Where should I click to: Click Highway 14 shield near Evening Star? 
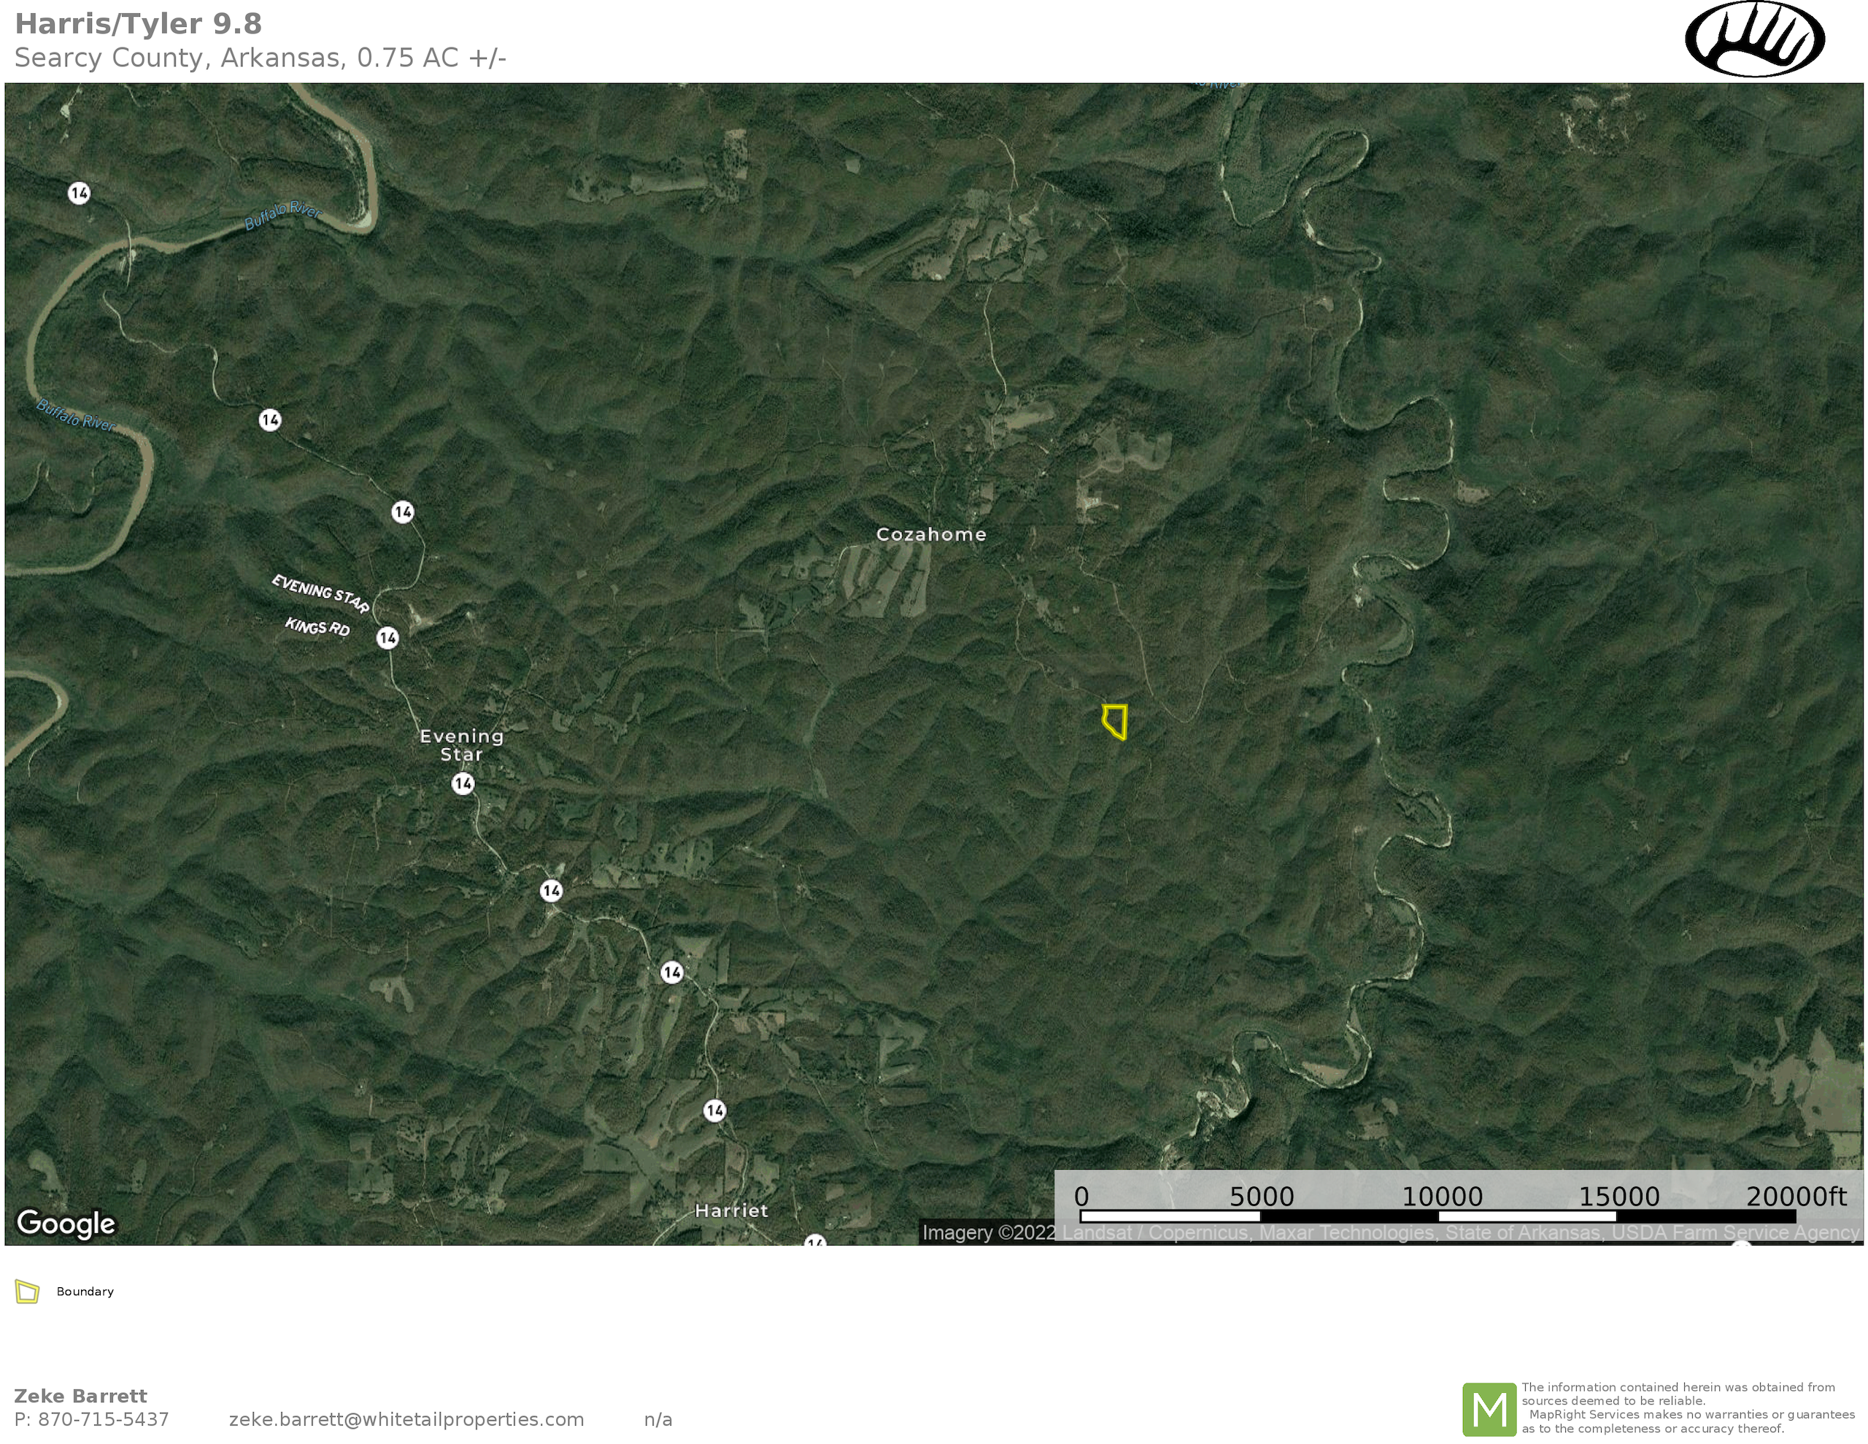(x=463, y=784)
